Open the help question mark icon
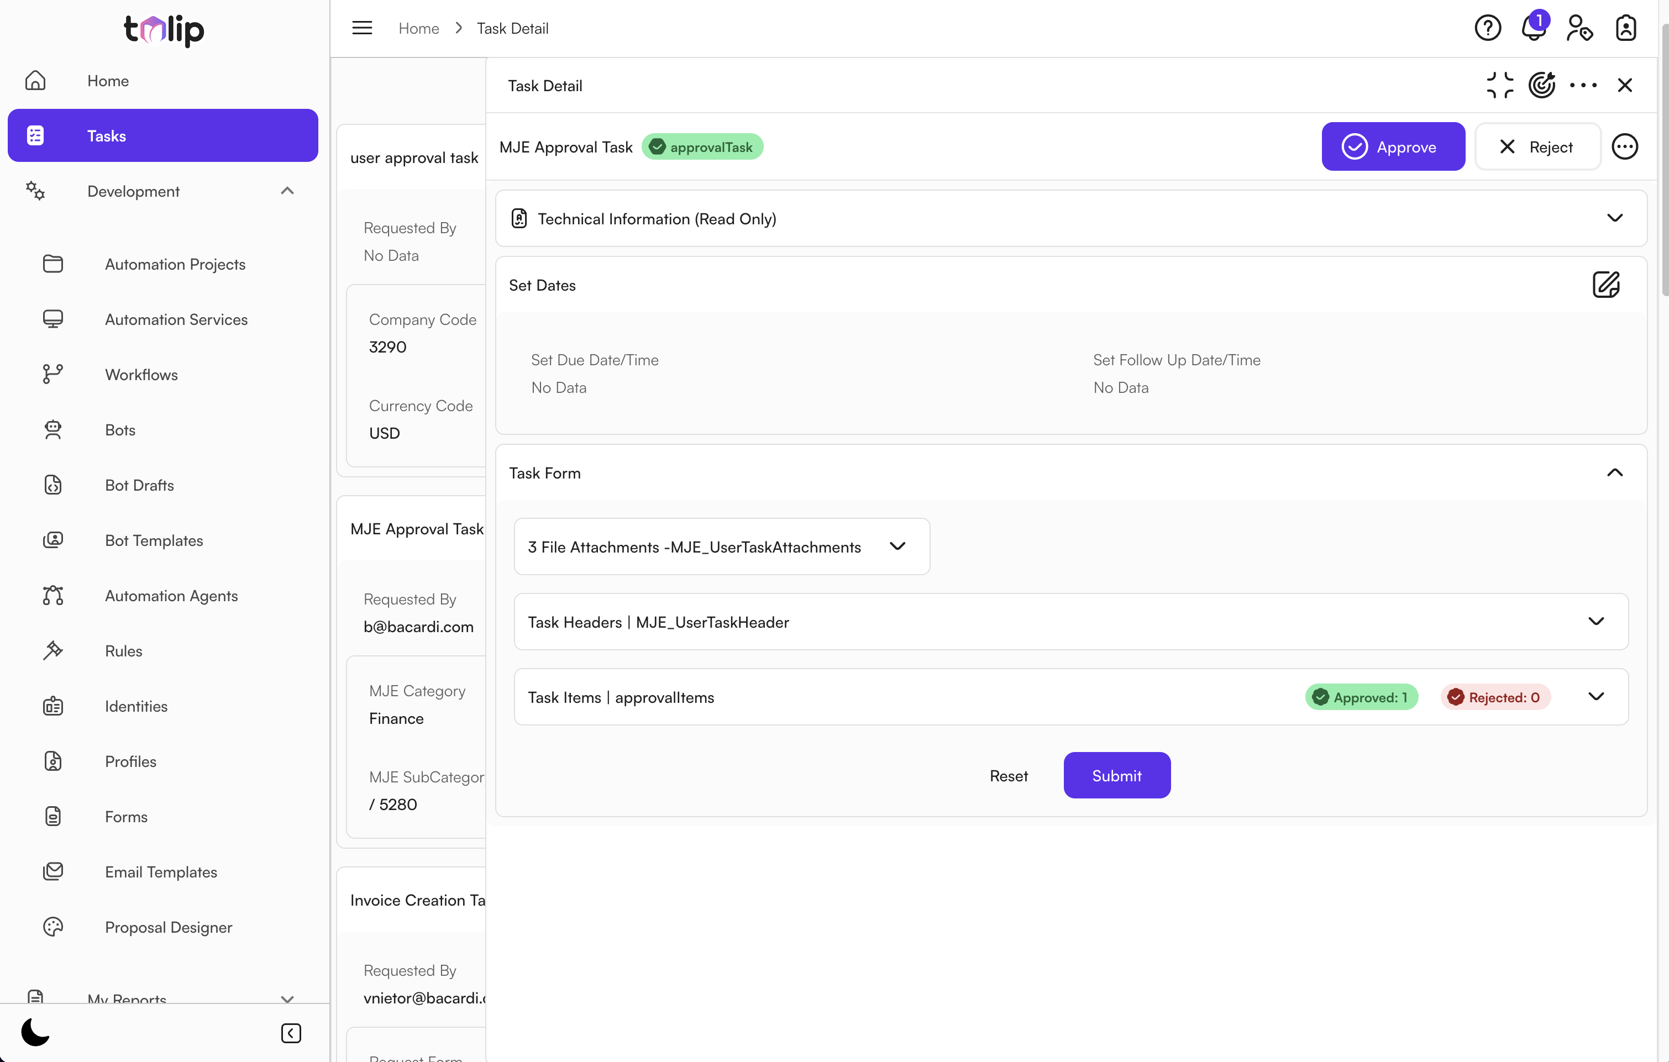 [x=1487, y=28]
